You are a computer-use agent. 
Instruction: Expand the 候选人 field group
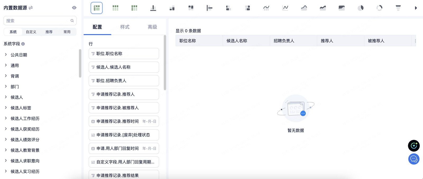pos(6,97)
